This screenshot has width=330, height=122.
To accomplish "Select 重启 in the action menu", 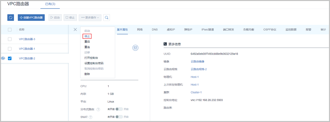I will (87, 42).
